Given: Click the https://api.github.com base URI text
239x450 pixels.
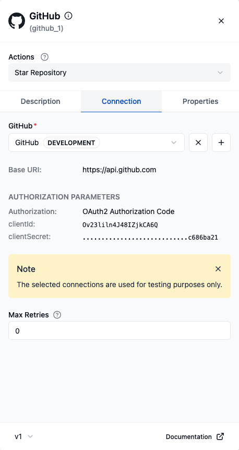Looking at the screenshot, I should click(x=120, y=170).
